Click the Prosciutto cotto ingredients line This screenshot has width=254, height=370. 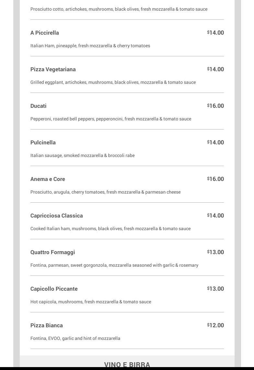point(119,9)
